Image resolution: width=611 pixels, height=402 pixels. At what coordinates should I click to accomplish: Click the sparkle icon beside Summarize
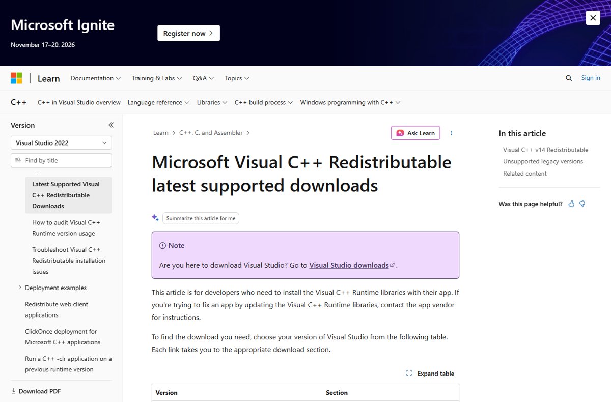[155, 218]
